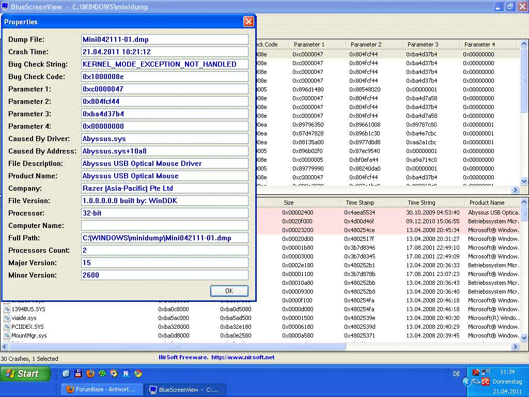Expand hidden tray icons arrow
Image resolution: width=529 pixels, height=397 pixels.
466,382
